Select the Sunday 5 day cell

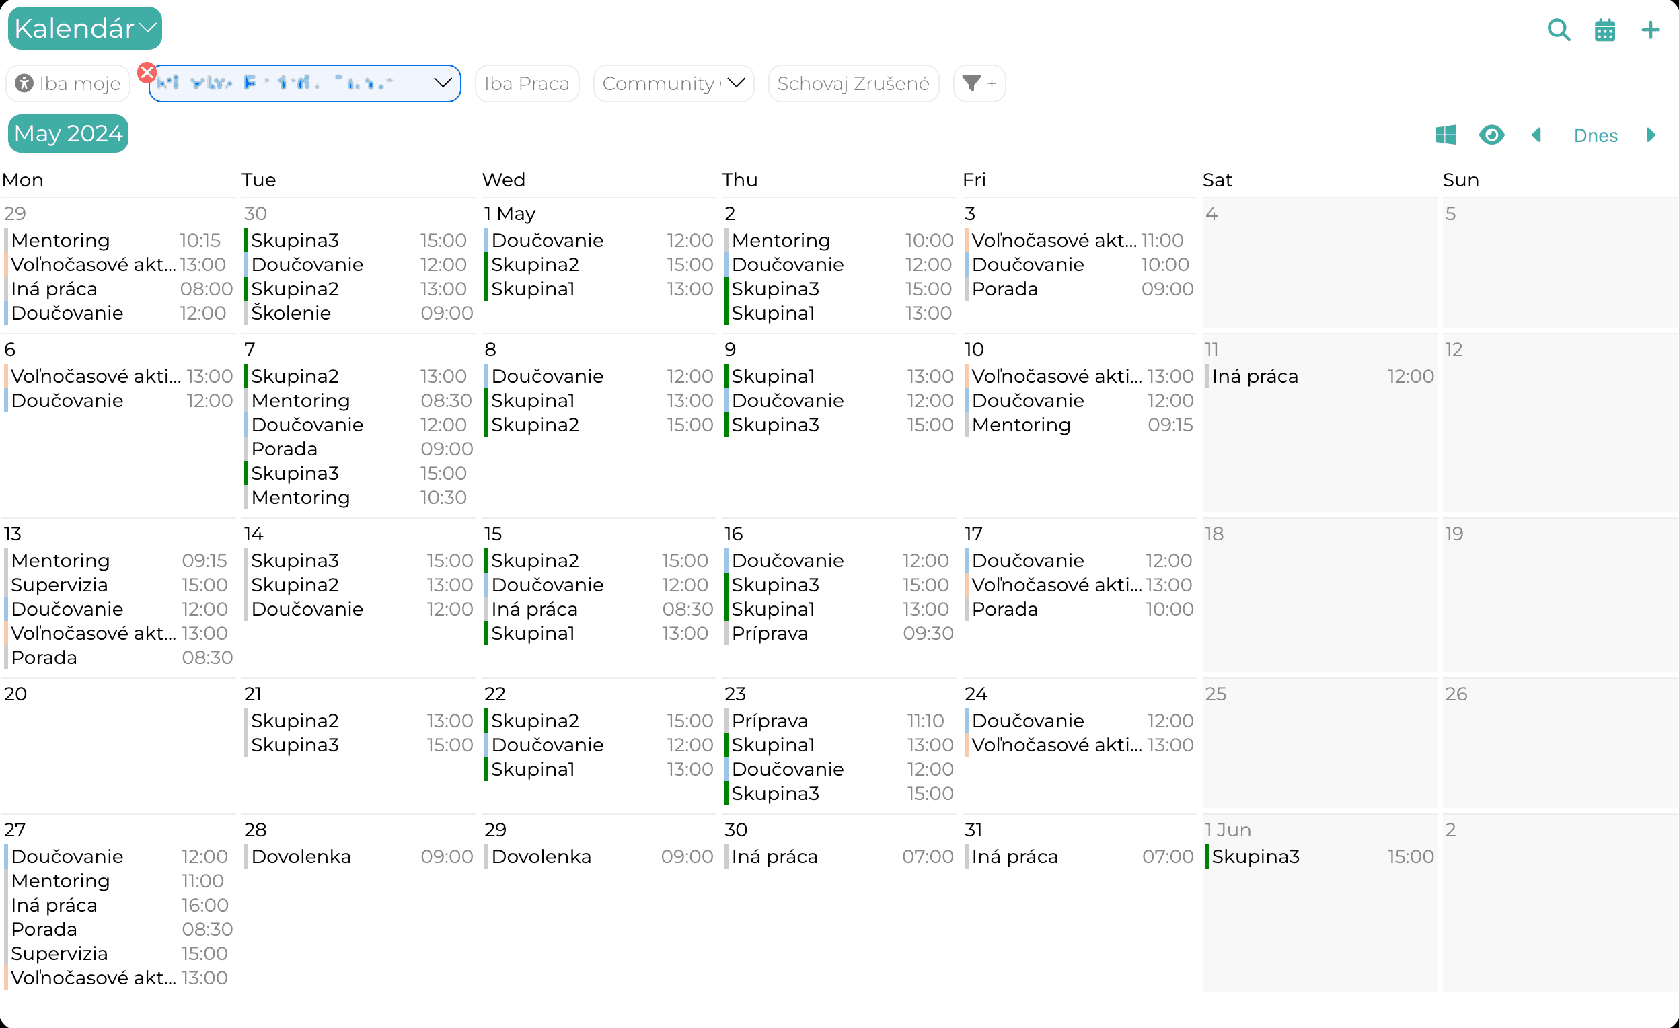point(1560,263)
